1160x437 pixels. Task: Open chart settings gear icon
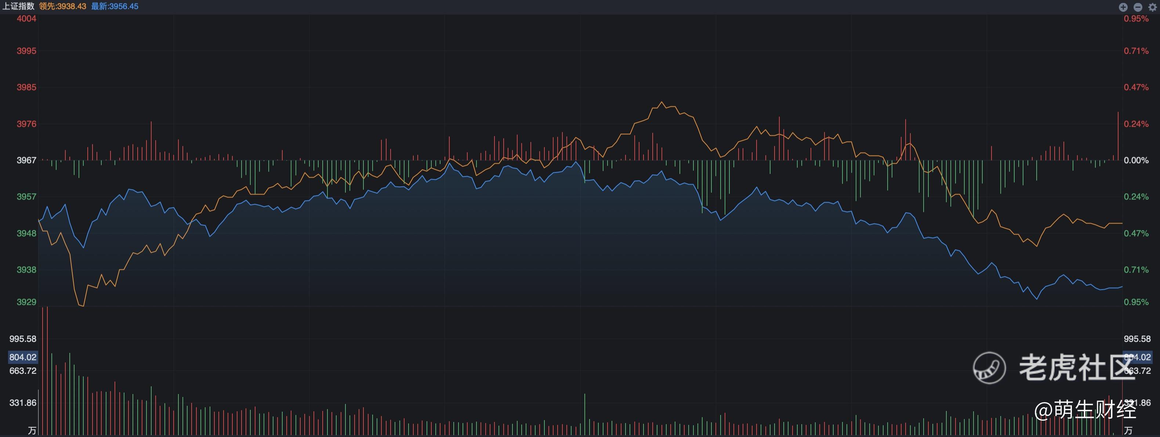pyautogui.click(x=1152, y=7)
